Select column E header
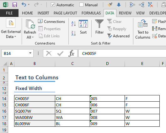Screen dimensions: 166x133 [x=142, y=64]
